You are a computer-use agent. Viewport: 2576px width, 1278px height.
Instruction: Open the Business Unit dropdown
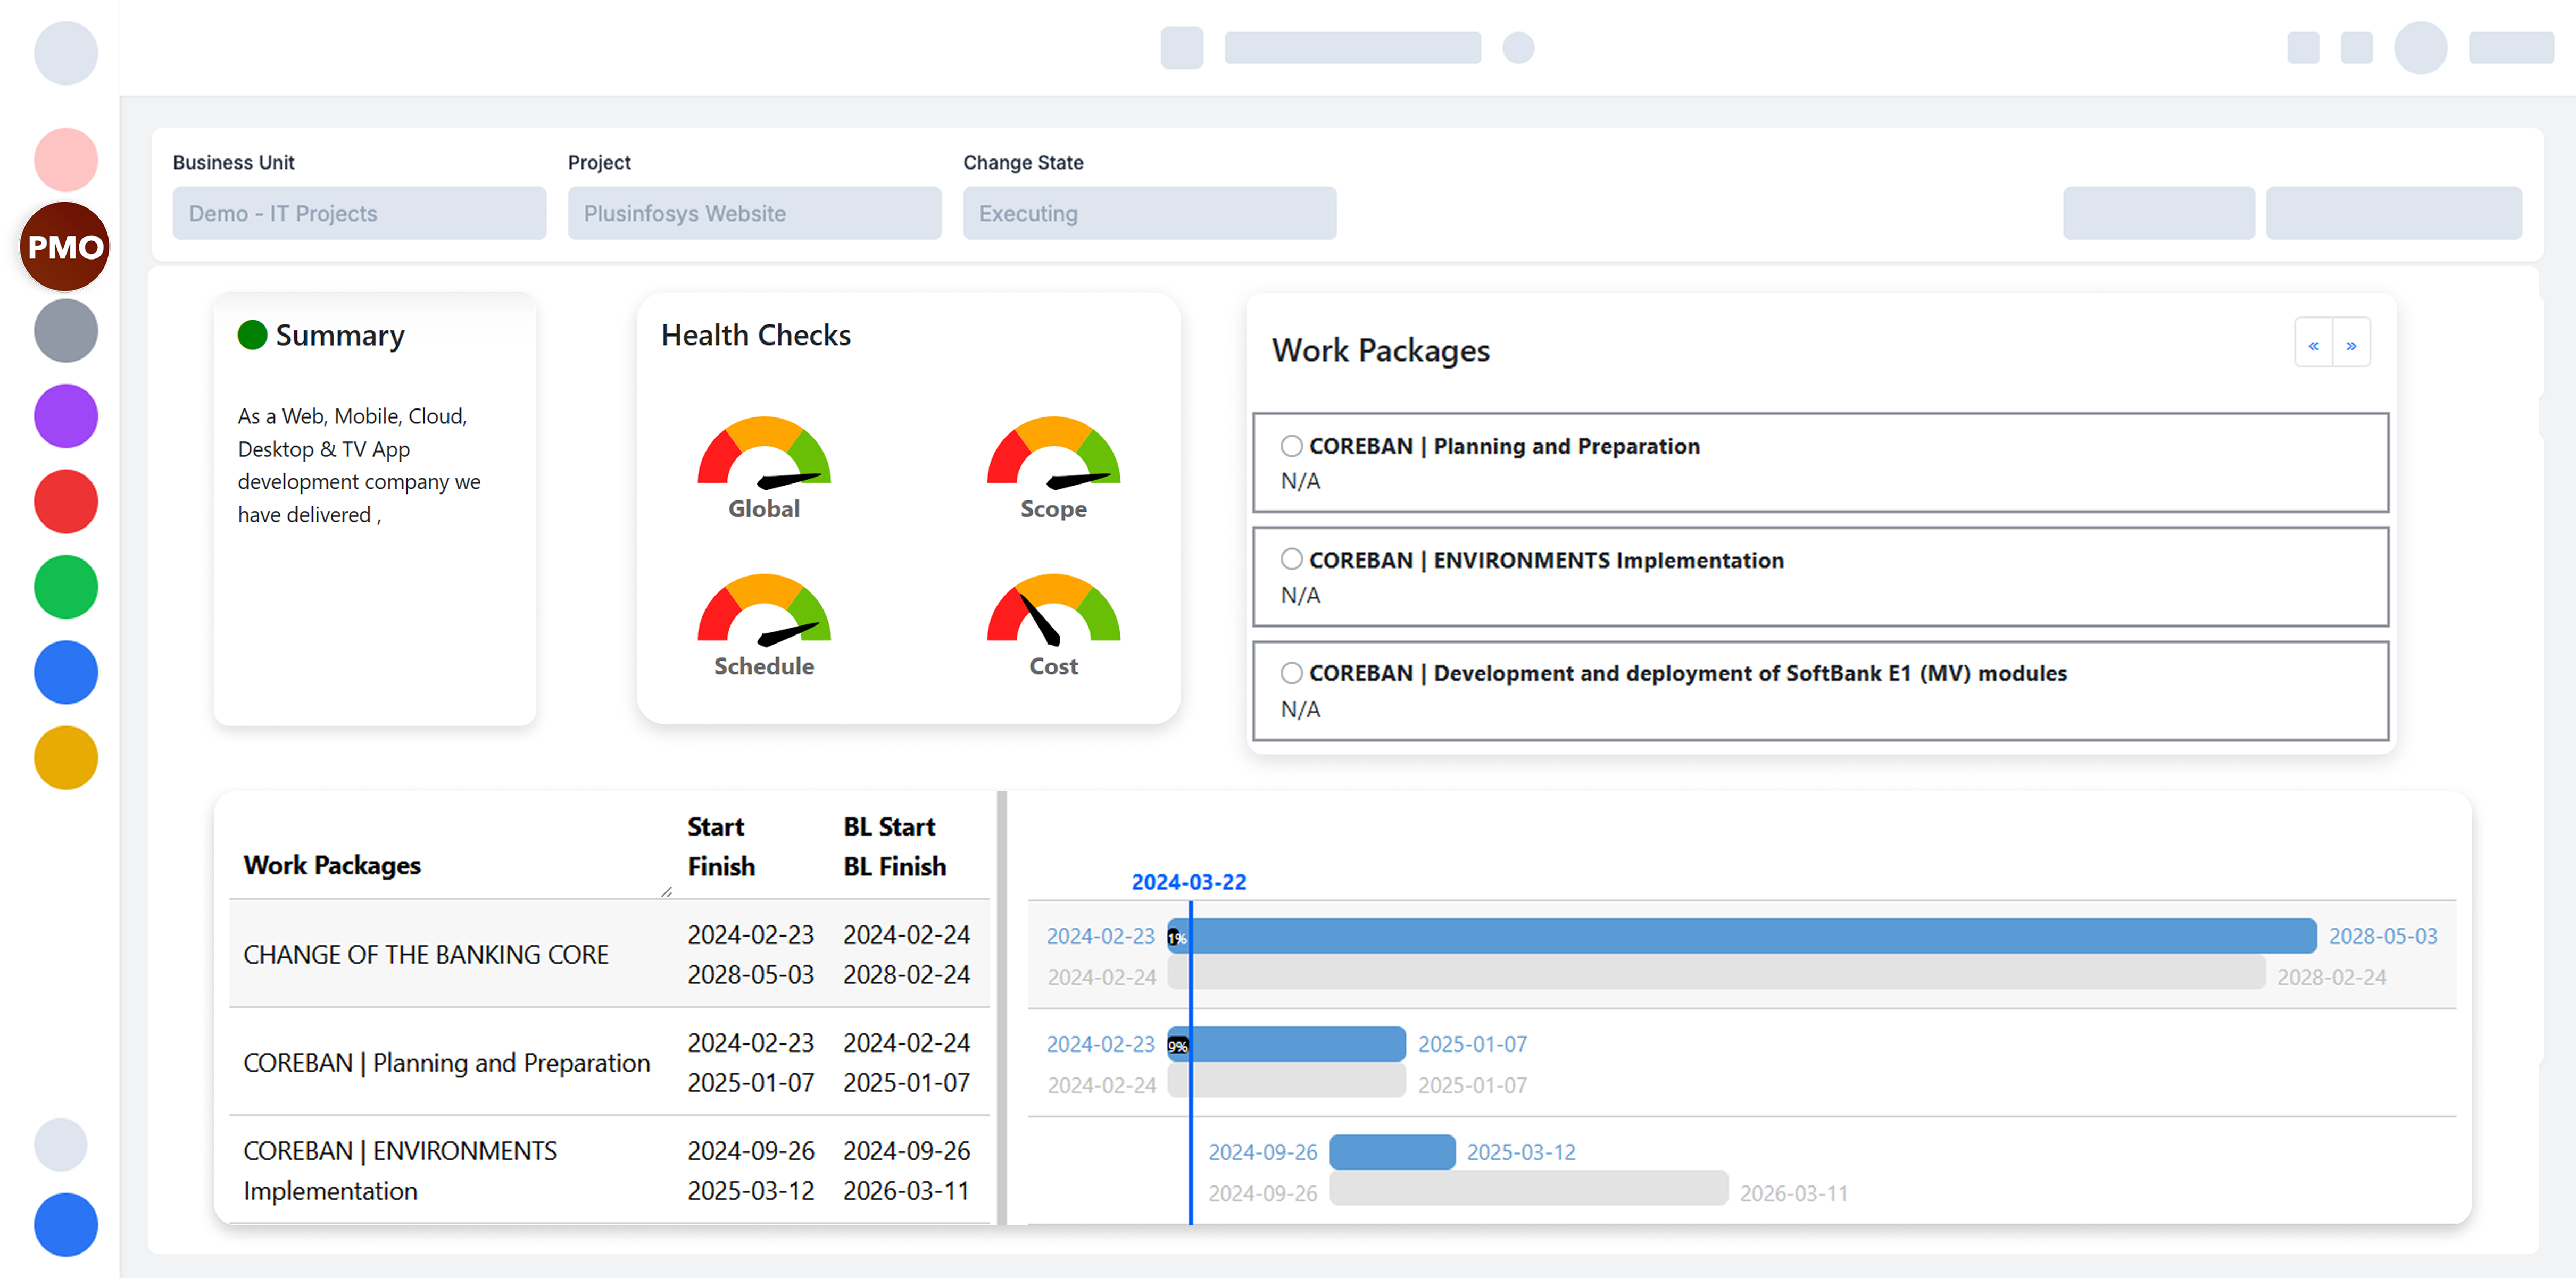click(x=359, y=213)
